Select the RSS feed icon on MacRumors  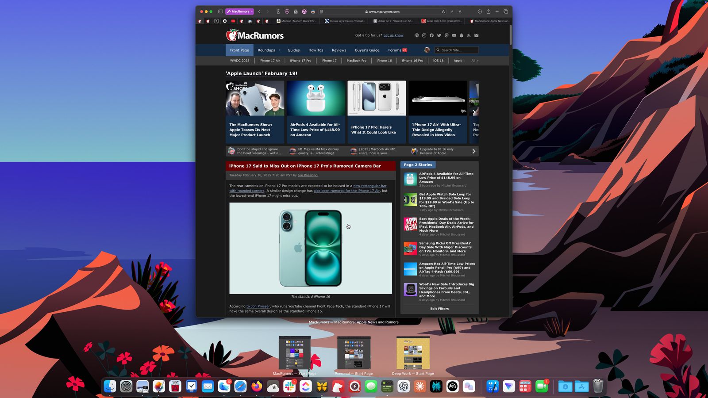(468, 35)
